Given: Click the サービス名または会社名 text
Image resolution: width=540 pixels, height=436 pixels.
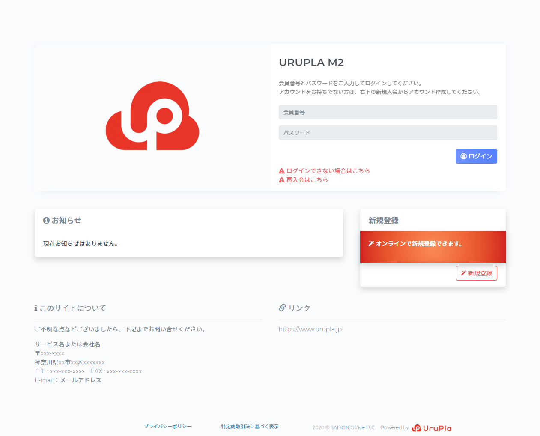Looking at the screenshot, I should click(x=68, y=344).
